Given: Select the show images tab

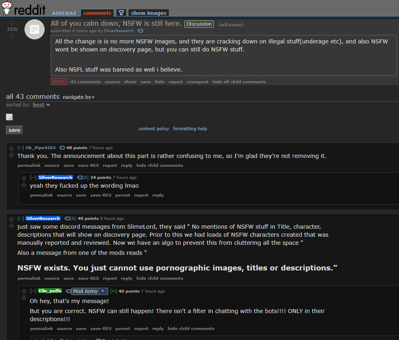Looking at the screenshot, I should click(149, 13).
